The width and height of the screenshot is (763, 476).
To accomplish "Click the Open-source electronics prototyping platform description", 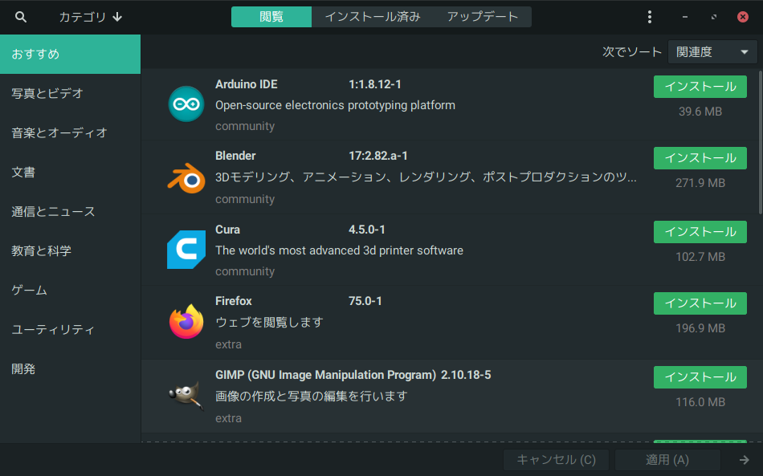I will [335, 105].
